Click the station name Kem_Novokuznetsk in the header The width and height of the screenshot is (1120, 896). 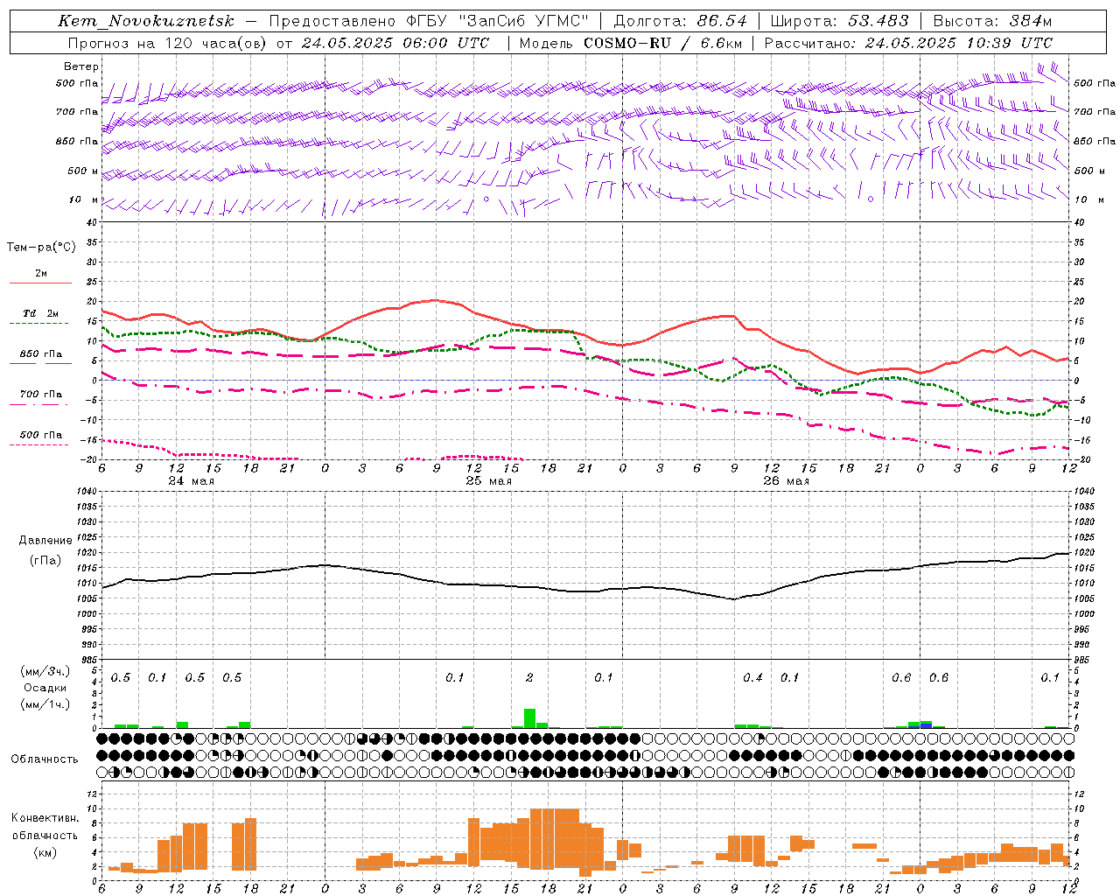(x=147, y=21)
